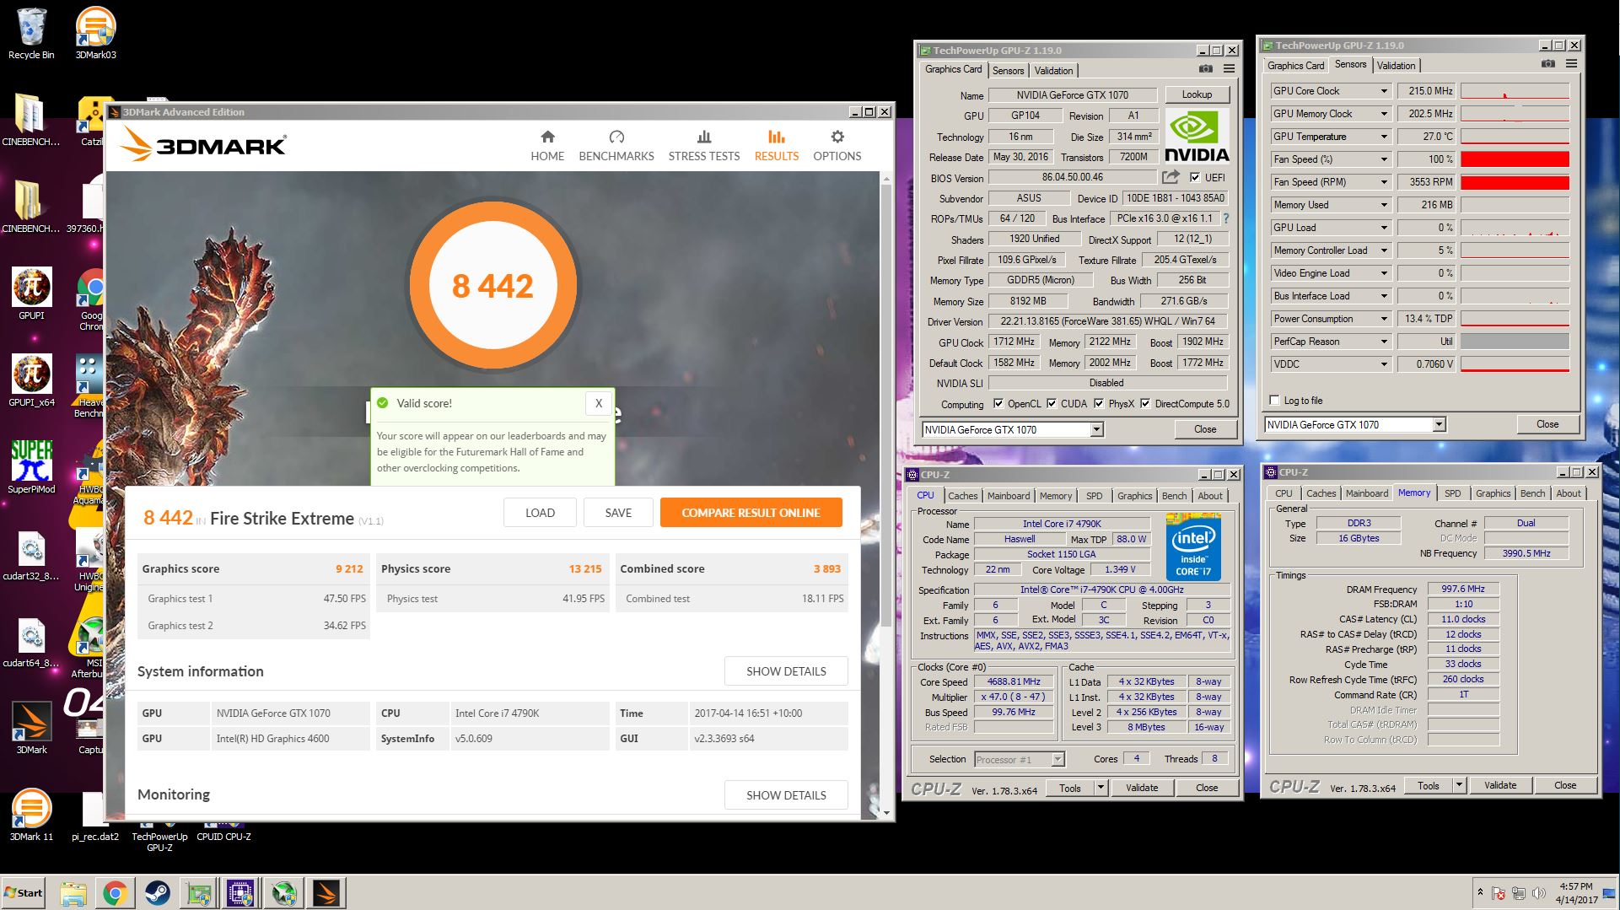1620x910 pixels.
Task: Click the camera icon in GPU-Z Sensors window
Action: (1548, 64)
